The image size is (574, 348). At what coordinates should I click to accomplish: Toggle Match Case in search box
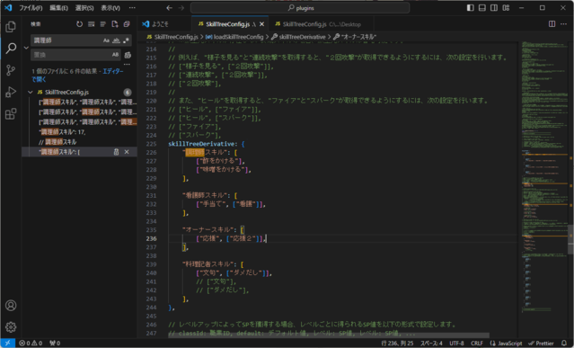(x=106, y=40)
